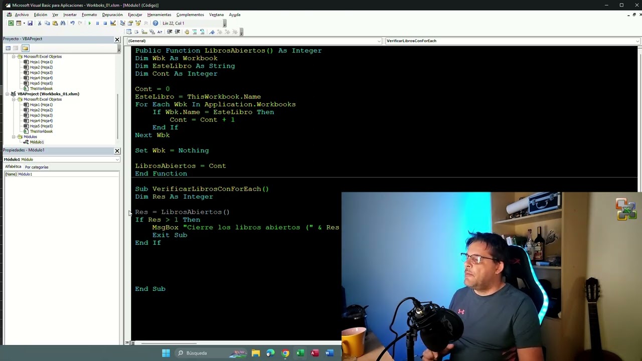
Task: Open the Properties Window toolbar icon
Action: pos(130,23)
